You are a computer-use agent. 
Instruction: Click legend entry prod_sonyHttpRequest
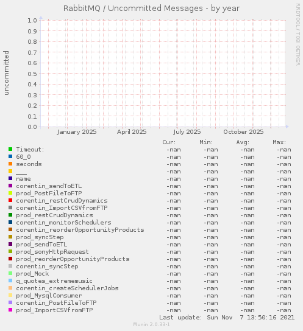pos(52,252)
